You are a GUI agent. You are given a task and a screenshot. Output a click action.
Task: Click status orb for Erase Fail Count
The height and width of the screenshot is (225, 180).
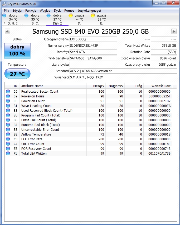pos(8,120)
